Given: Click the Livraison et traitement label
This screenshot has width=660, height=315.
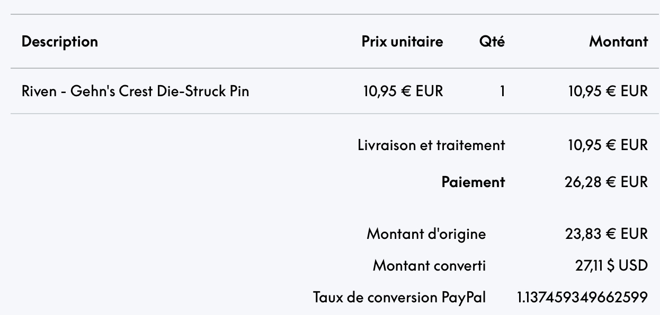Looking at the screenshot, I should 431,145.
